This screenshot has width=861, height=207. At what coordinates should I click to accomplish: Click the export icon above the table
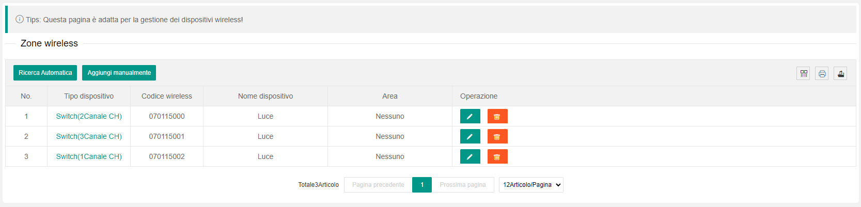pos(840,73)
